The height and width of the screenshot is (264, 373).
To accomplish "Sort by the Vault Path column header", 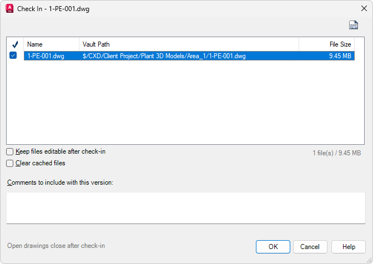I will (x=189, y=44).
